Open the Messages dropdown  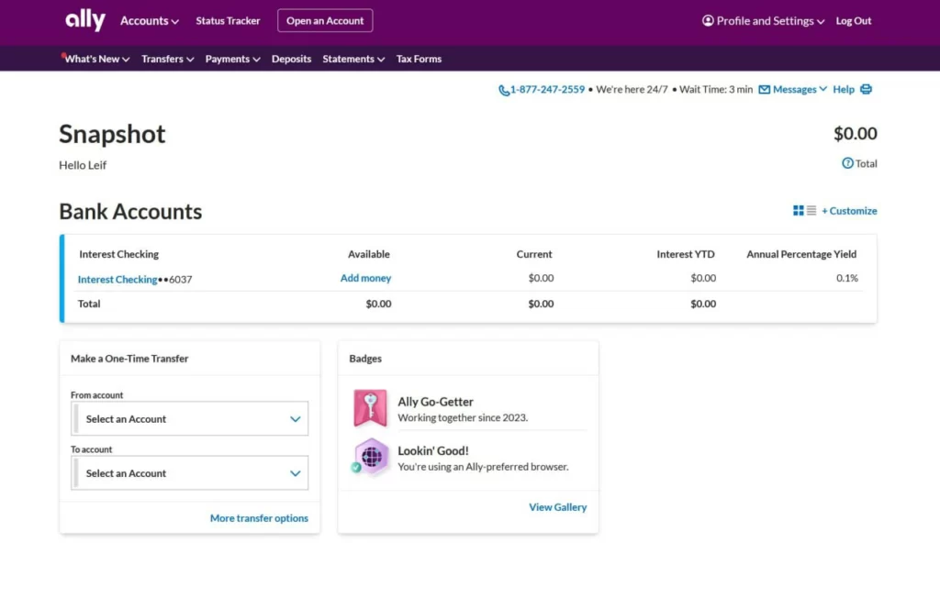800,89
